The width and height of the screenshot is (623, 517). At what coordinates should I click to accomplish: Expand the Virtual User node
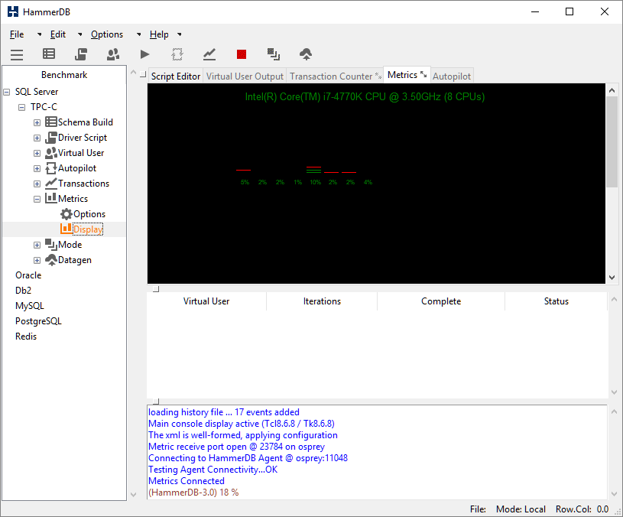pos(37,154)
